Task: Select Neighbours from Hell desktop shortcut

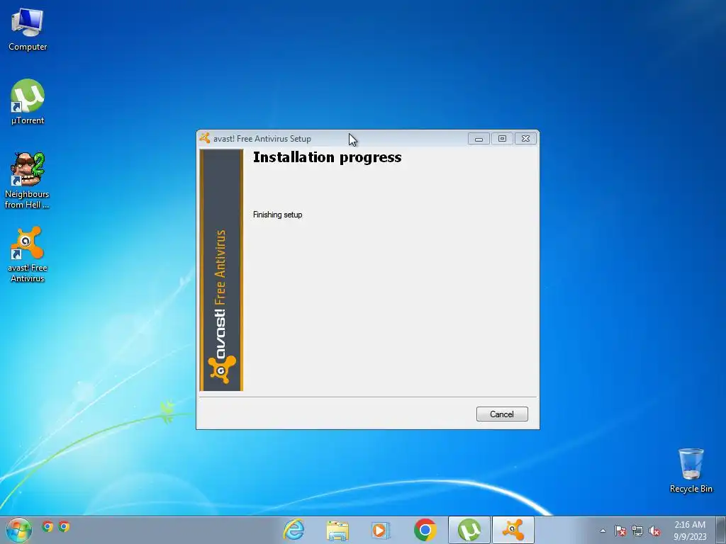Action: tap(27, 181)
